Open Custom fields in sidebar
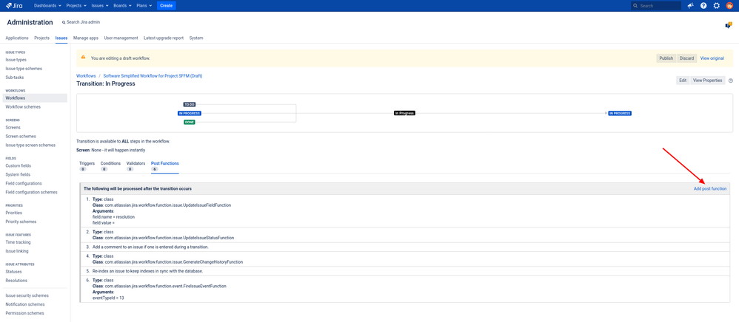 [x=19, y=165]
